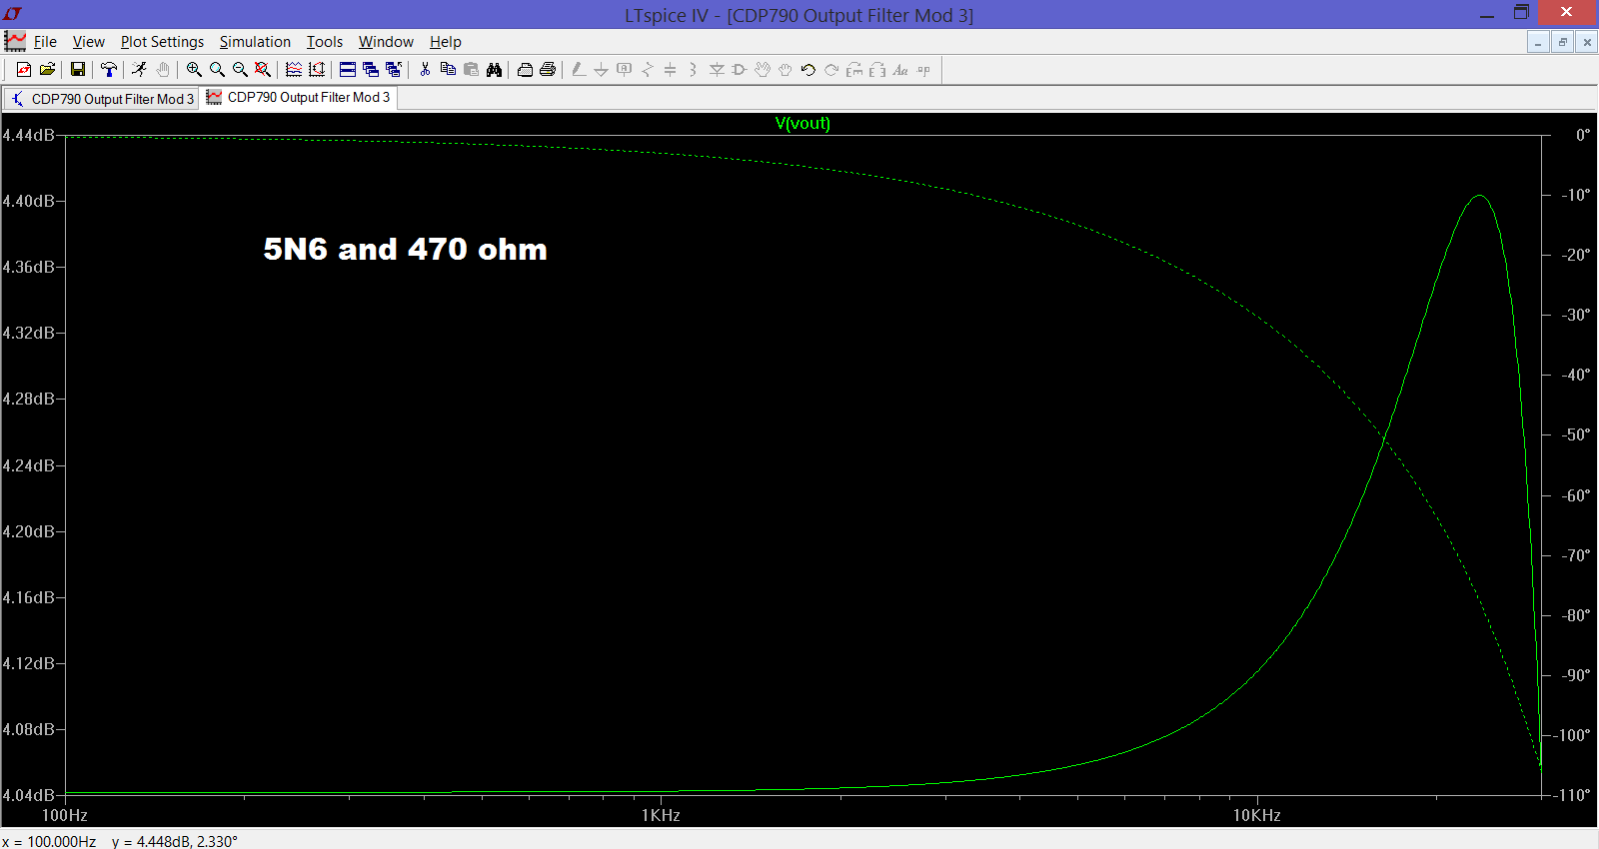Click the Drag closed-hand icon

pos(786,69)
